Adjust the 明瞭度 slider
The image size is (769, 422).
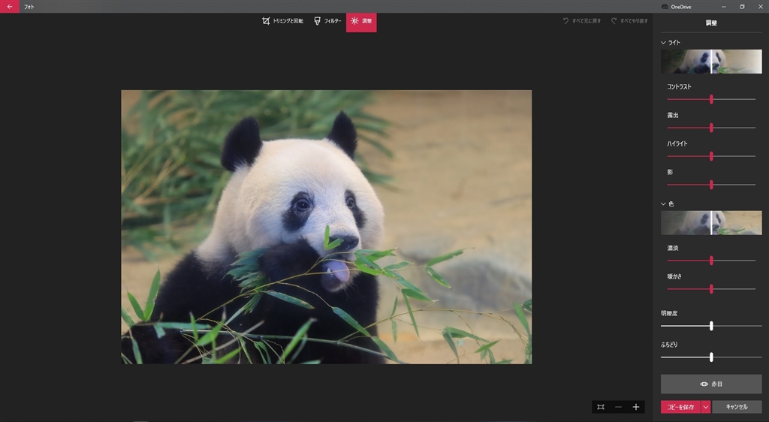[x=711, y=326]
